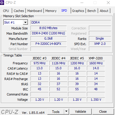Click the Tools button
The width and height of the screenshot is (115, 115).
56,112
